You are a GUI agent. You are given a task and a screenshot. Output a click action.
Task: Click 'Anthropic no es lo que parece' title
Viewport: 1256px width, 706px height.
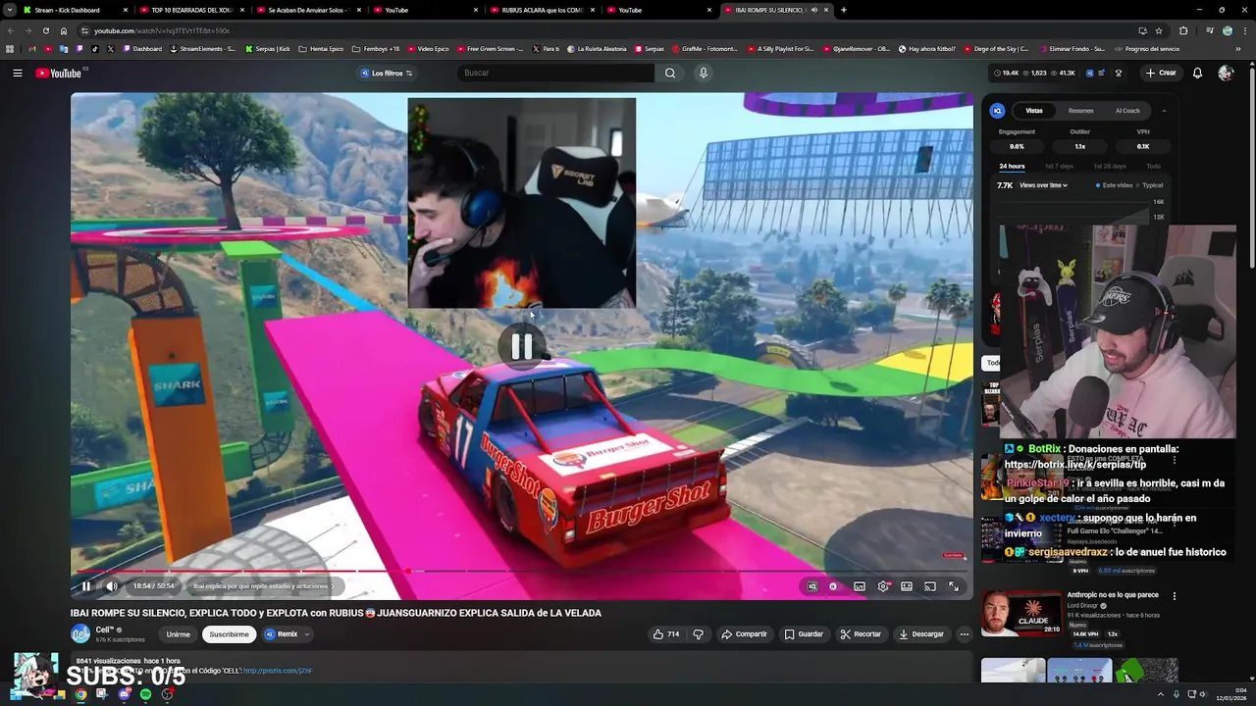tap(1113, 595)
